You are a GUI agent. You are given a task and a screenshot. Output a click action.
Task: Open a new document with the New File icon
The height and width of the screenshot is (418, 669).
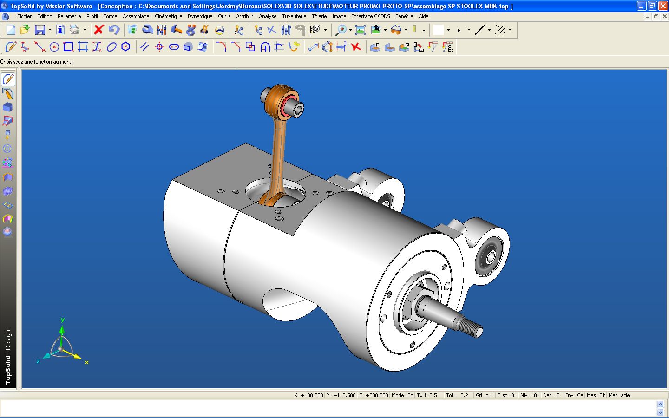[x=10, y=30]
